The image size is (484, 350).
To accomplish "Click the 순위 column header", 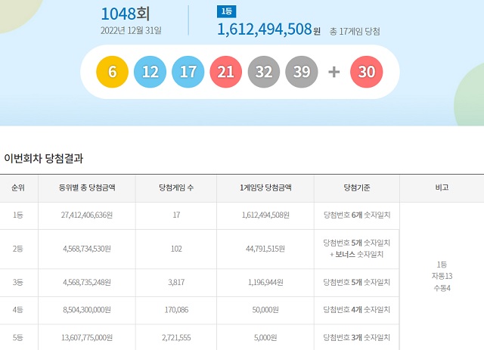I will tap(18, 187).
